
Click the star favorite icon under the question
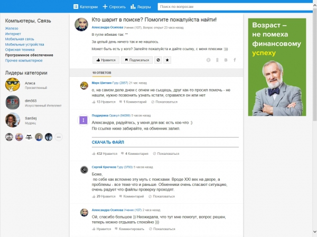167,60
